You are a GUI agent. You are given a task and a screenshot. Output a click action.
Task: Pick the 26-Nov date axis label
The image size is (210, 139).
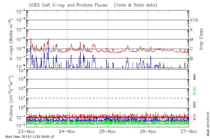click(148, 132)
